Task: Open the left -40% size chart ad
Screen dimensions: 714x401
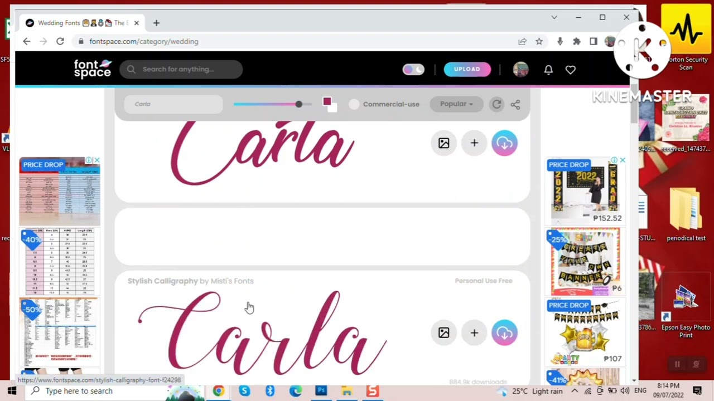Action: click(x=60, y=262)
